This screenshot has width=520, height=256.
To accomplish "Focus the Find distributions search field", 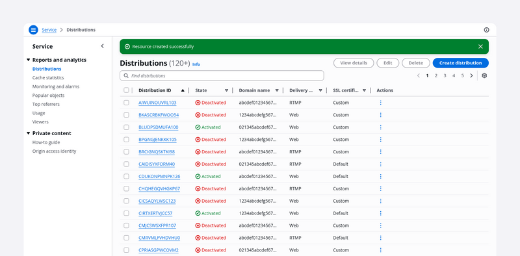I will tap(222, 75).
